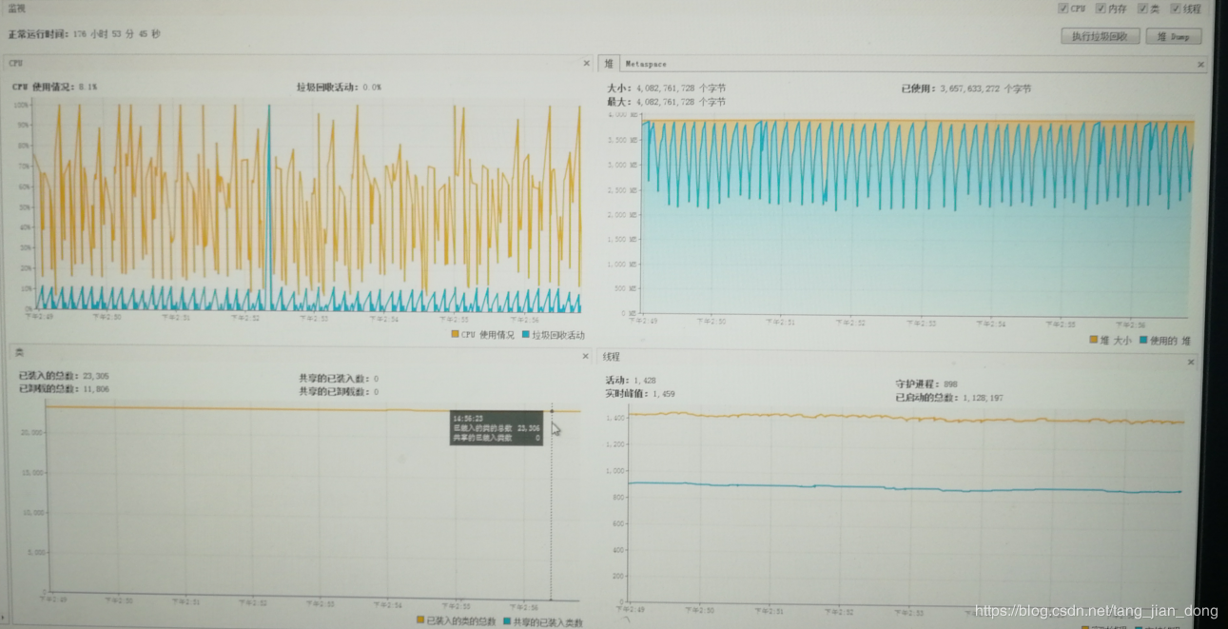Click the blue 共享的已装入类数 legend swatch
This screenshot has height=629, width=1228.
coord(507,621)
